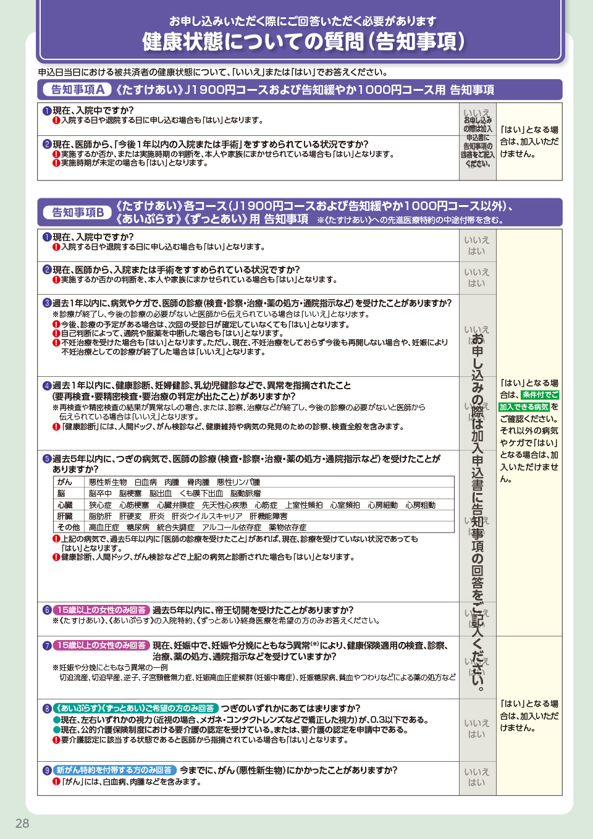Click number 3 circle beside 過去1年以内 diagnosis question
Screen dimensions: 593x839
click(x=47, y=303)
